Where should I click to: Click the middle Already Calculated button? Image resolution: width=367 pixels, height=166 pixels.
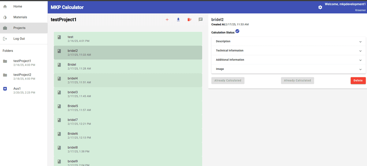[x=297, y=81]
